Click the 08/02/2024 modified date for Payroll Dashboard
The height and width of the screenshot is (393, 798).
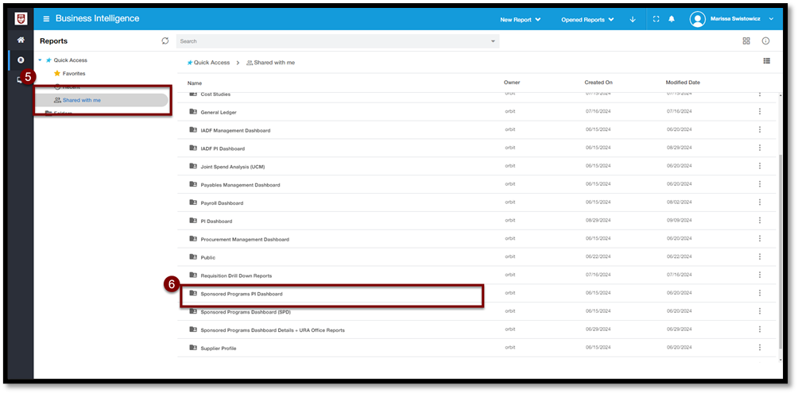pos(679,202)
